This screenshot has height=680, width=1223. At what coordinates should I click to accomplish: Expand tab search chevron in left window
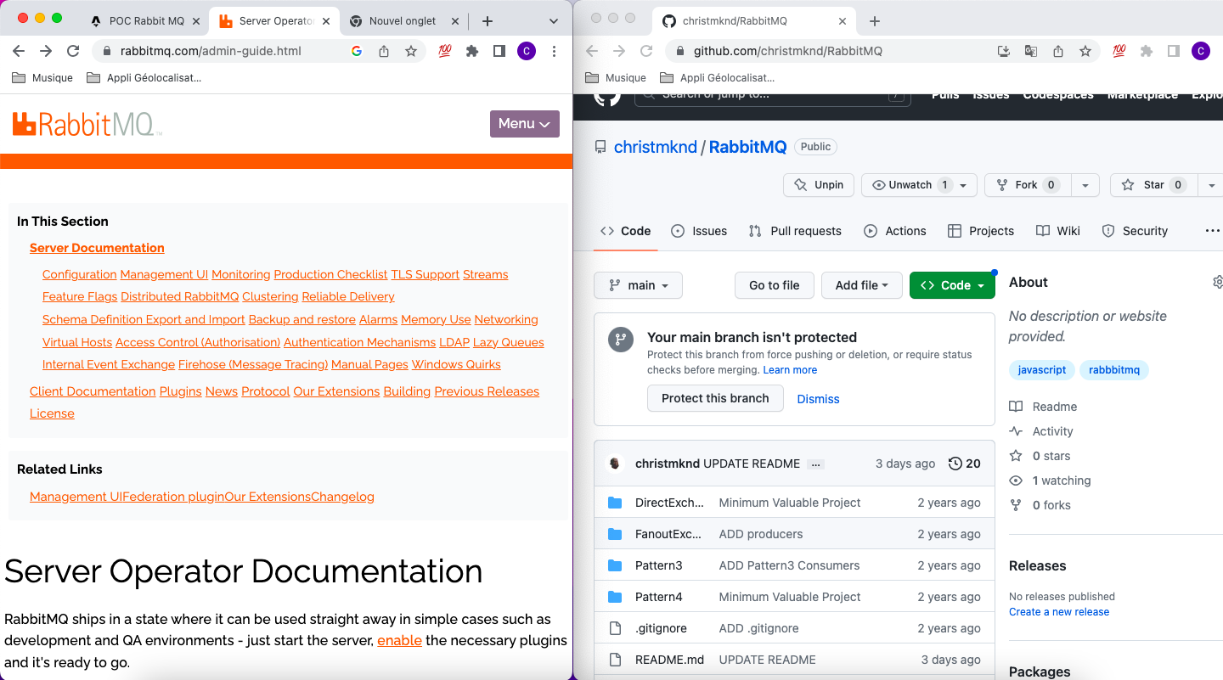coord(554,21)
